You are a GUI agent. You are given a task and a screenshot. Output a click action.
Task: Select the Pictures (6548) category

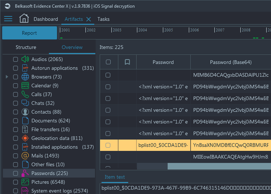coord(49,182)
